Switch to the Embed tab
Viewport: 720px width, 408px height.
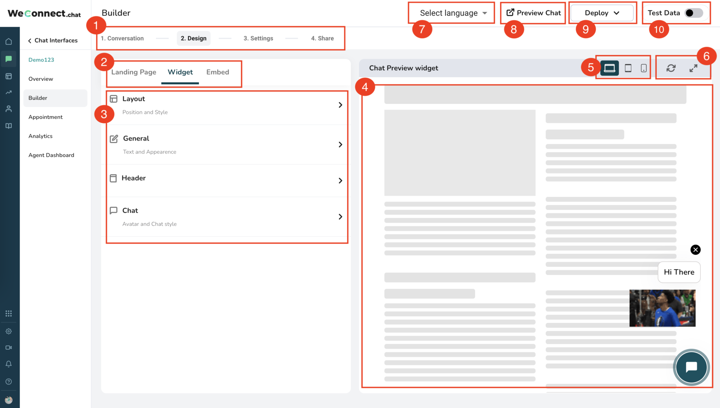click(218, 72)
